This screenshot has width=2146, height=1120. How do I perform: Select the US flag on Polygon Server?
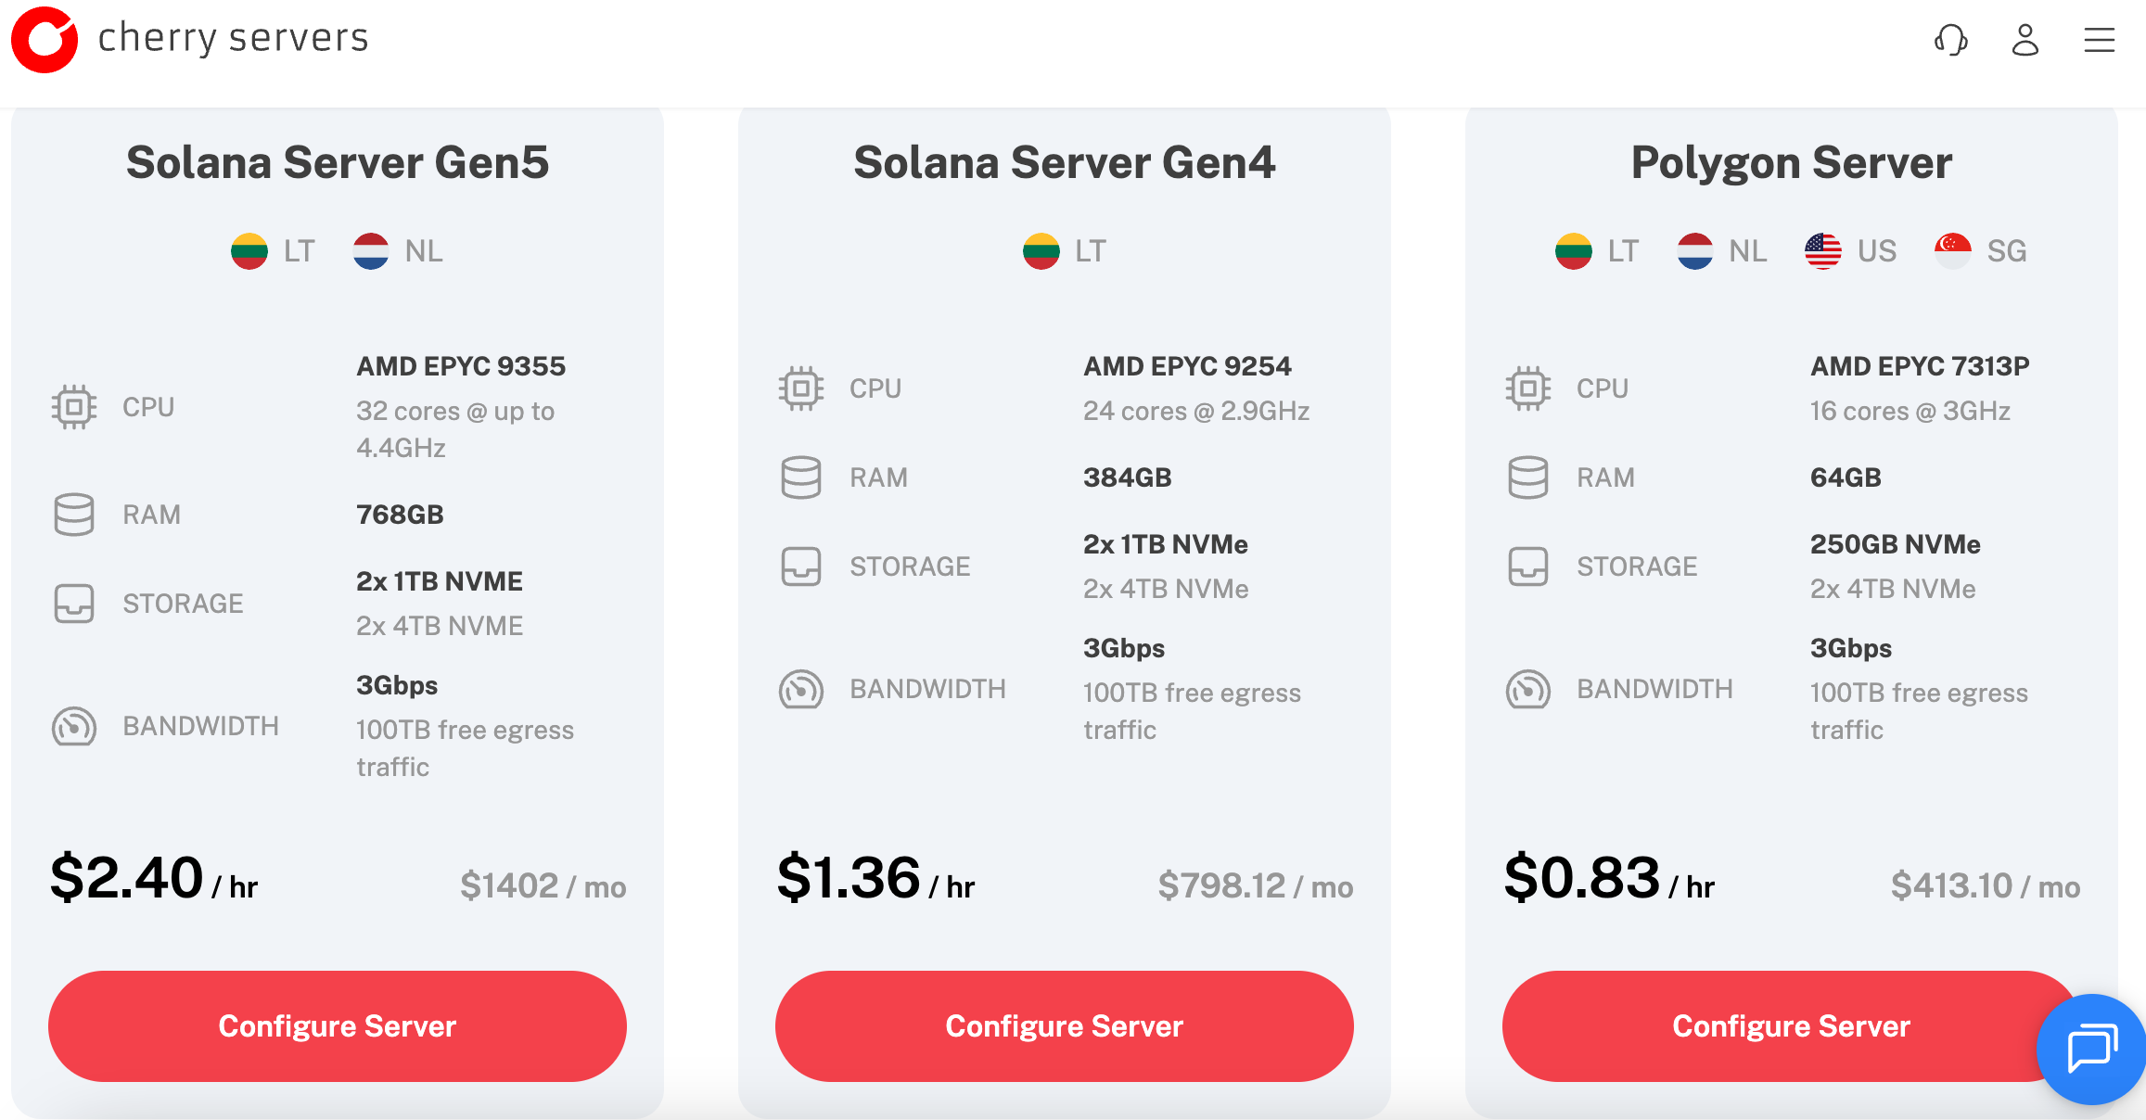(x=1823, y=251)
